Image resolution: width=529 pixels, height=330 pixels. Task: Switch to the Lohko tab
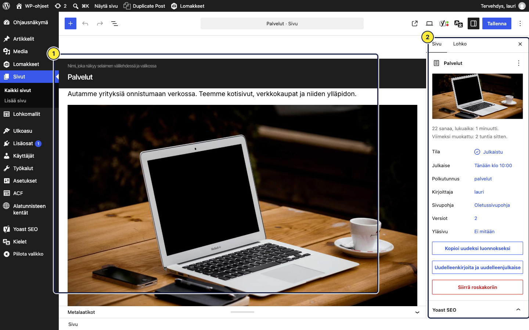[x=460, y=44]
